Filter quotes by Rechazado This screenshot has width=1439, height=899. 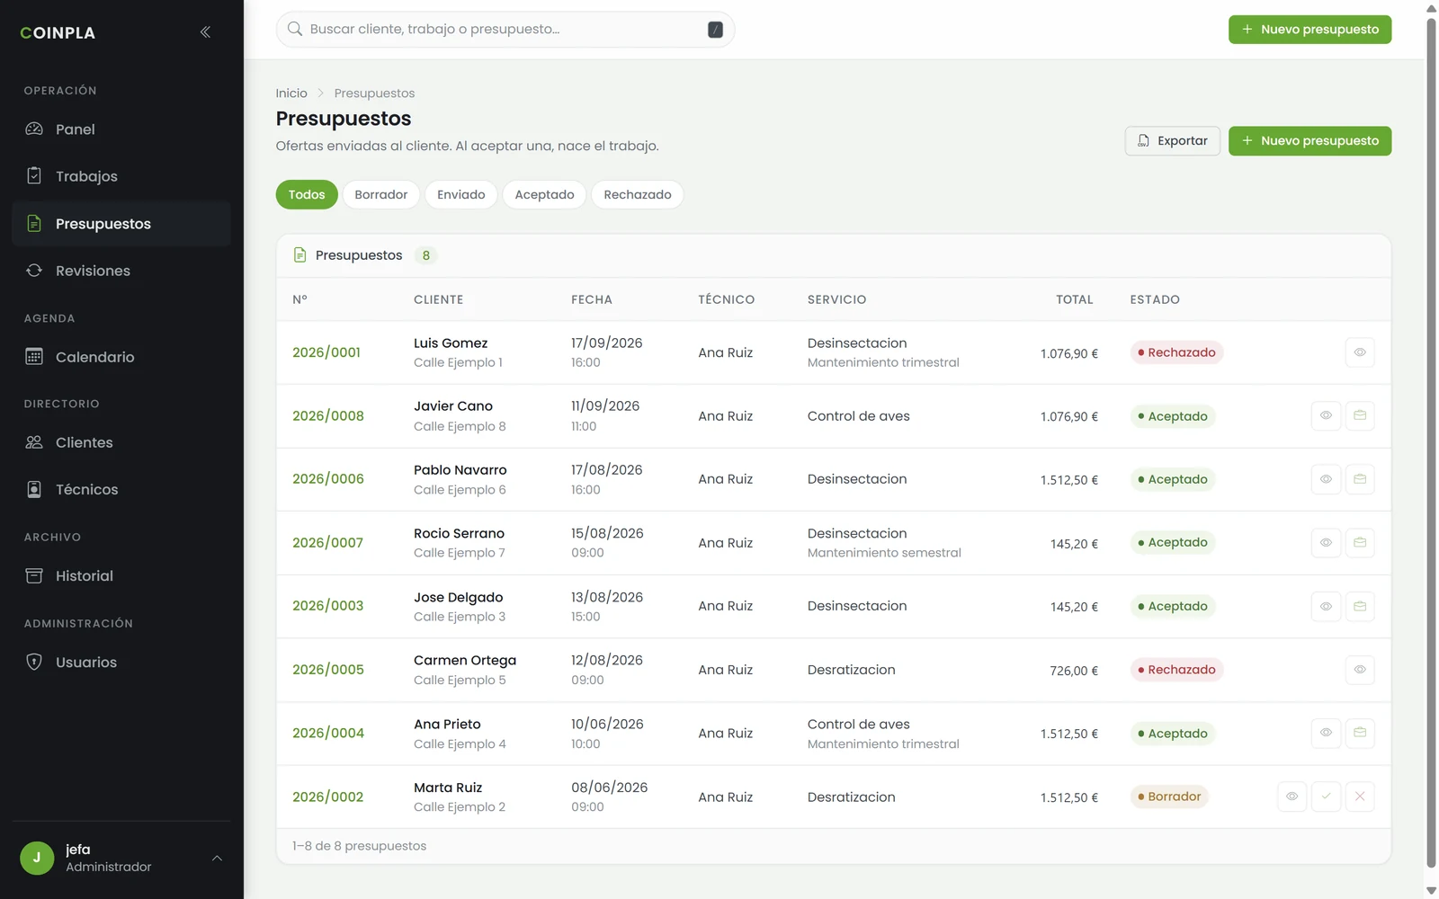click(x=638, y=195)
